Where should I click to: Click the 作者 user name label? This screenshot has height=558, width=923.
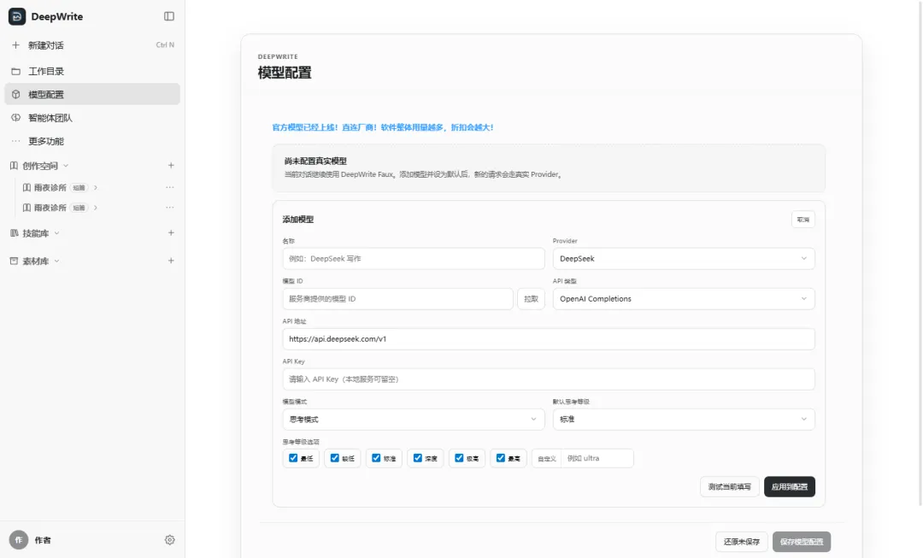tap(43, 540)
